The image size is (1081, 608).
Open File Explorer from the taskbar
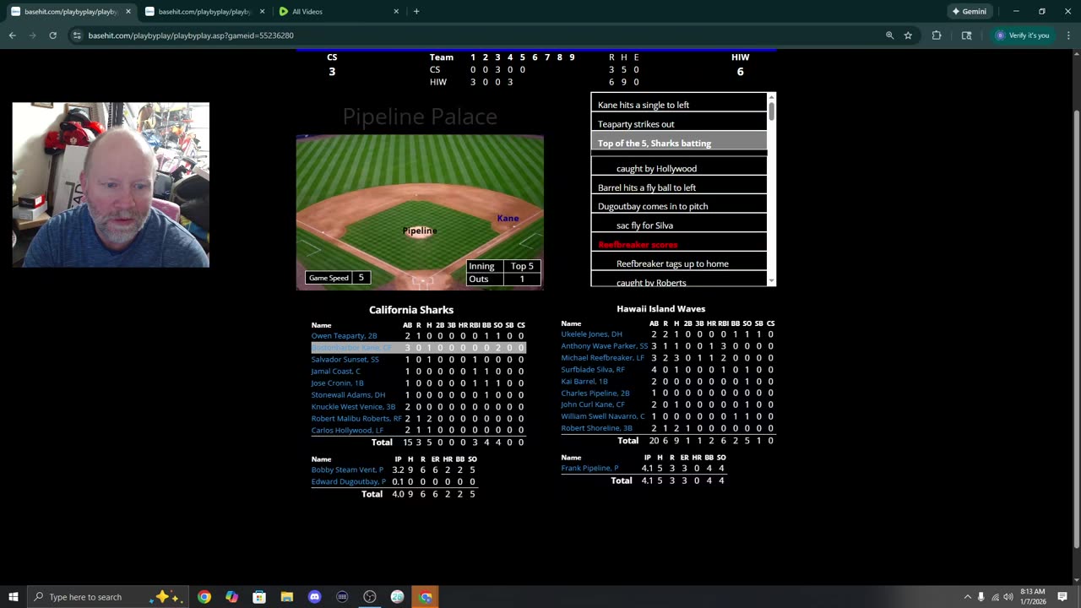[287, 597]
